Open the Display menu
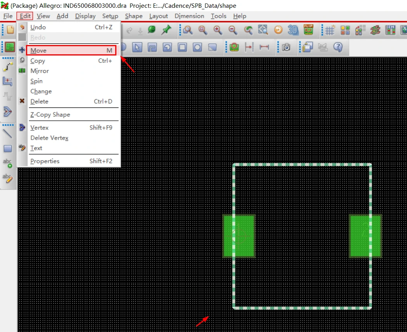The width and height of the screenshot is (407, 332). [85, 16]
